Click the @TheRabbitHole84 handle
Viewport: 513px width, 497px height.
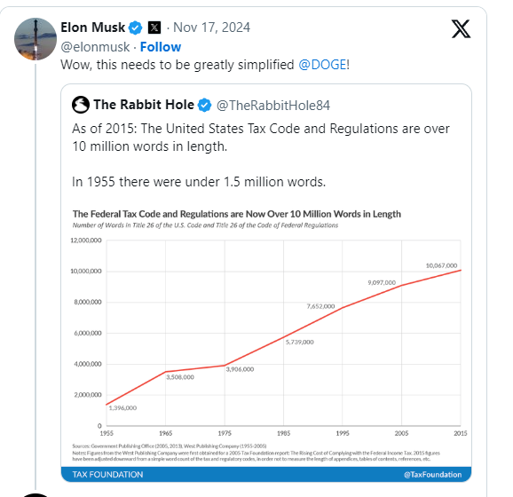(273, 106)
